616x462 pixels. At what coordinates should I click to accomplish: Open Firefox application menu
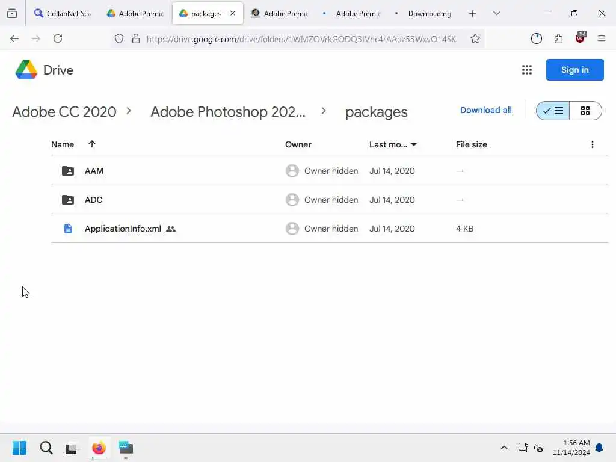[601, 38]
